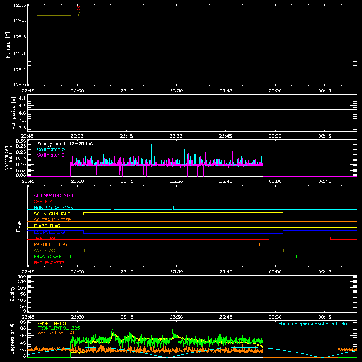362x362 pixels.
Task: Select the GAP_FLAG label
Action: [x=45, y=201]
